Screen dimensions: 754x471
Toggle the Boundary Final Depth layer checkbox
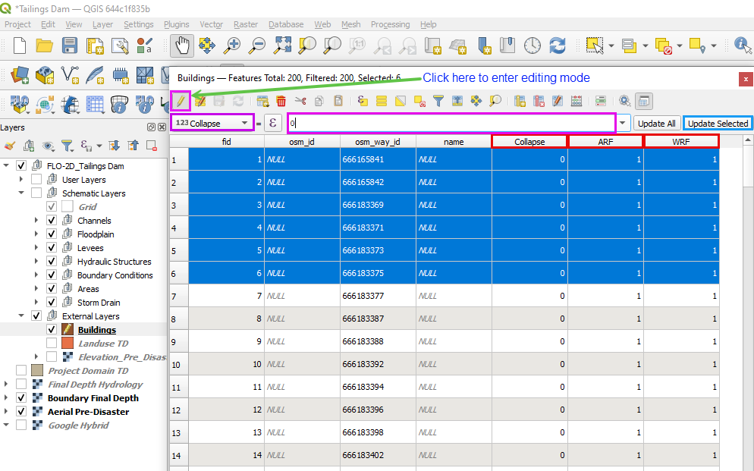21,398
